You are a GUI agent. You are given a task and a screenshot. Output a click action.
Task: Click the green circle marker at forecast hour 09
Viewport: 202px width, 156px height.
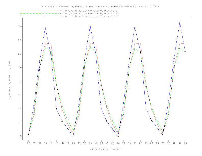(x=45, y=47)
